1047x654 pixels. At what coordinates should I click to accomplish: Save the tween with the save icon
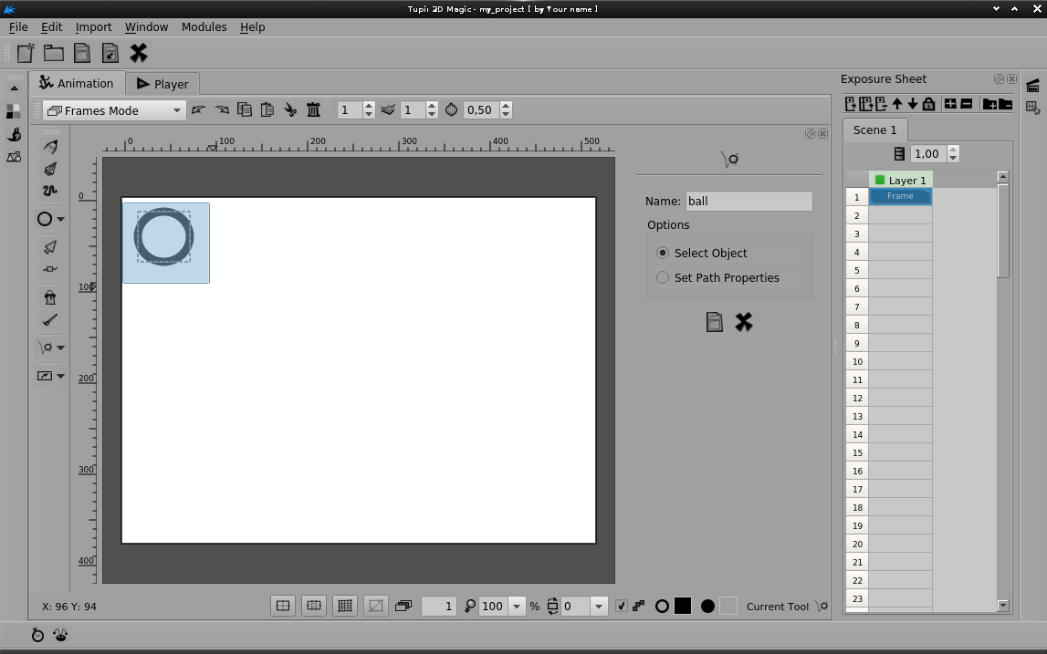(x=715, y=322)
